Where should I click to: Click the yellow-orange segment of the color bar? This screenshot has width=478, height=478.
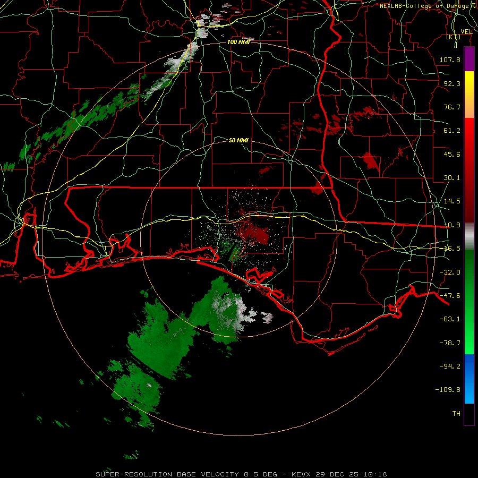[x=469, y=95]
